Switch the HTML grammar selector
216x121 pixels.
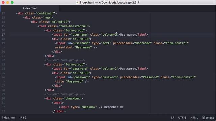(194, 118)
